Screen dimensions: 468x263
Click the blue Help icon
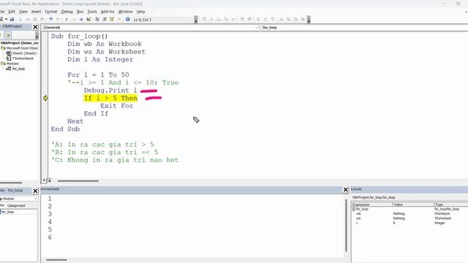click(x=127, y=20)
